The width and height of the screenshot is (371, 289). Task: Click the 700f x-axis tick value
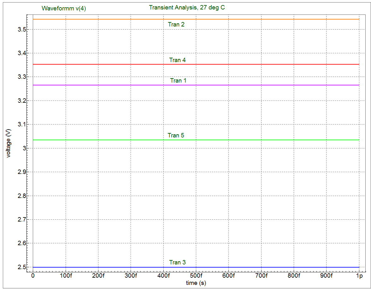(261, 276)
